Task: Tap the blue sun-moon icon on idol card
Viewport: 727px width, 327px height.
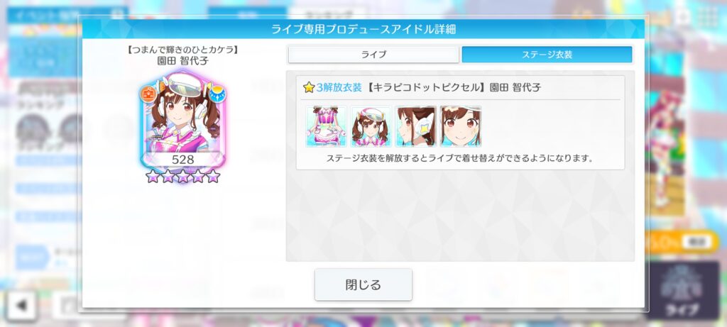Action: [217, 94]
